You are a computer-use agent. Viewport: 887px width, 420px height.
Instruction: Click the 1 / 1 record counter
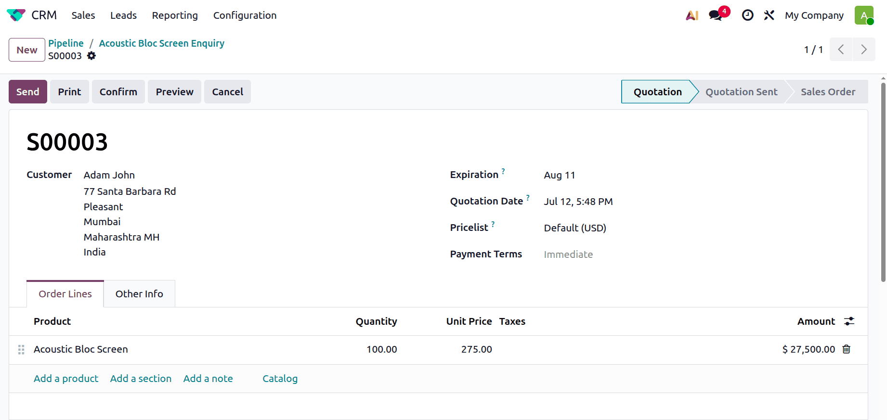point(813,50)
